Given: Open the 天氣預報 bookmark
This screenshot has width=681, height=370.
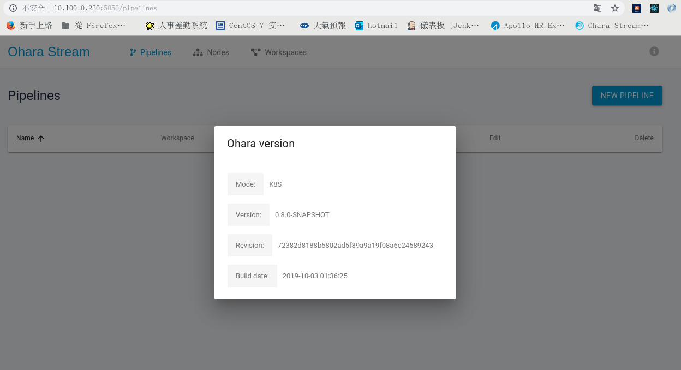Looking at the screenshot, I should click(x=323, y=26).
